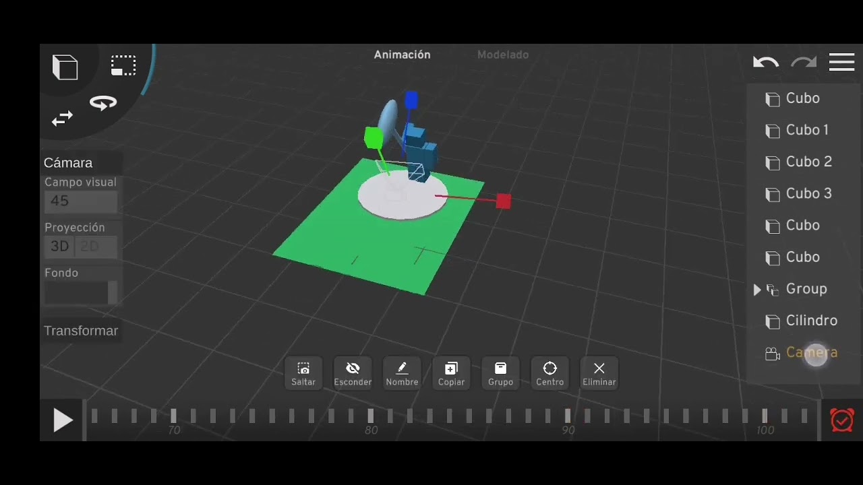Image resolution: width=863 pixels, height=485 pixels.
Task: Toggle the red alarm keyframe icon
Action: tap(841, 420)
